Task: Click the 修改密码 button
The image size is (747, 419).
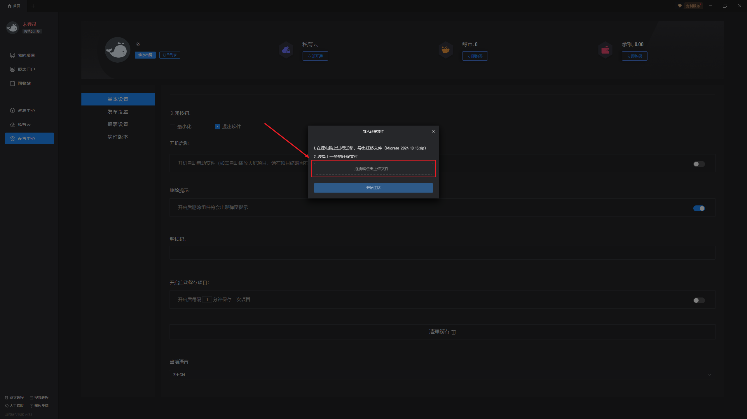Action: 145,55
